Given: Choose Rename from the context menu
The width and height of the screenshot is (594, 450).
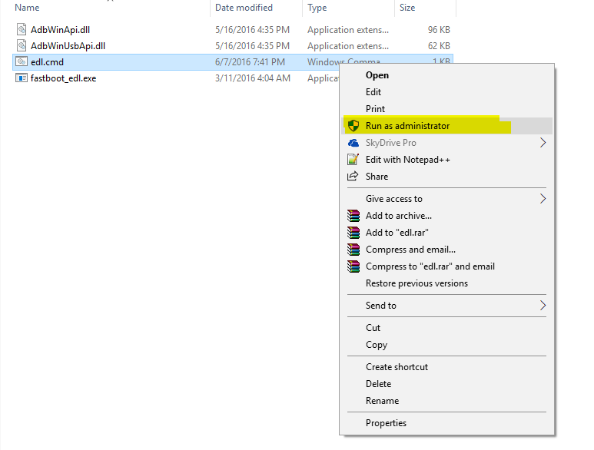Looking at the screenshot, I should tap(382, 401).
